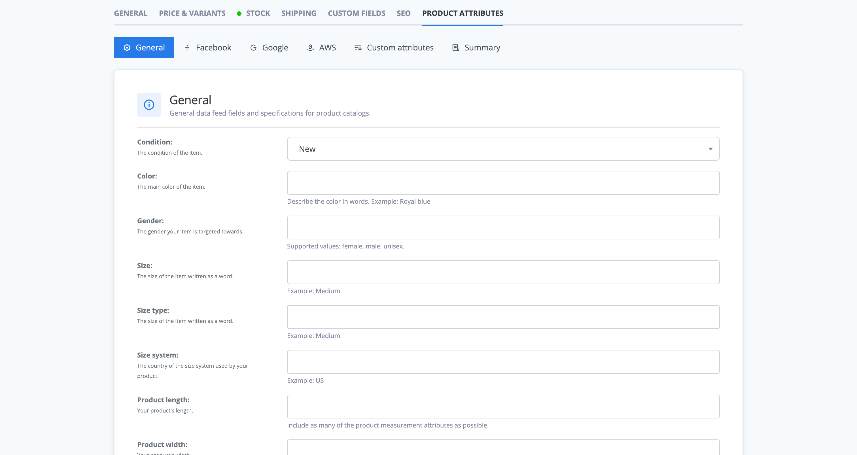The image size is (857, 455).
Task: Click the 'Example: US' hint
Action: [305, 380]
